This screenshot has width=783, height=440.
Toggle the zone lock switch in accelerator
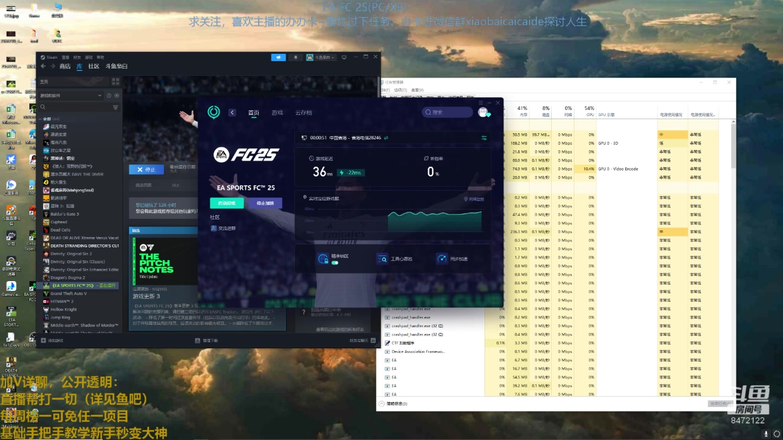[x=335, y=262]
